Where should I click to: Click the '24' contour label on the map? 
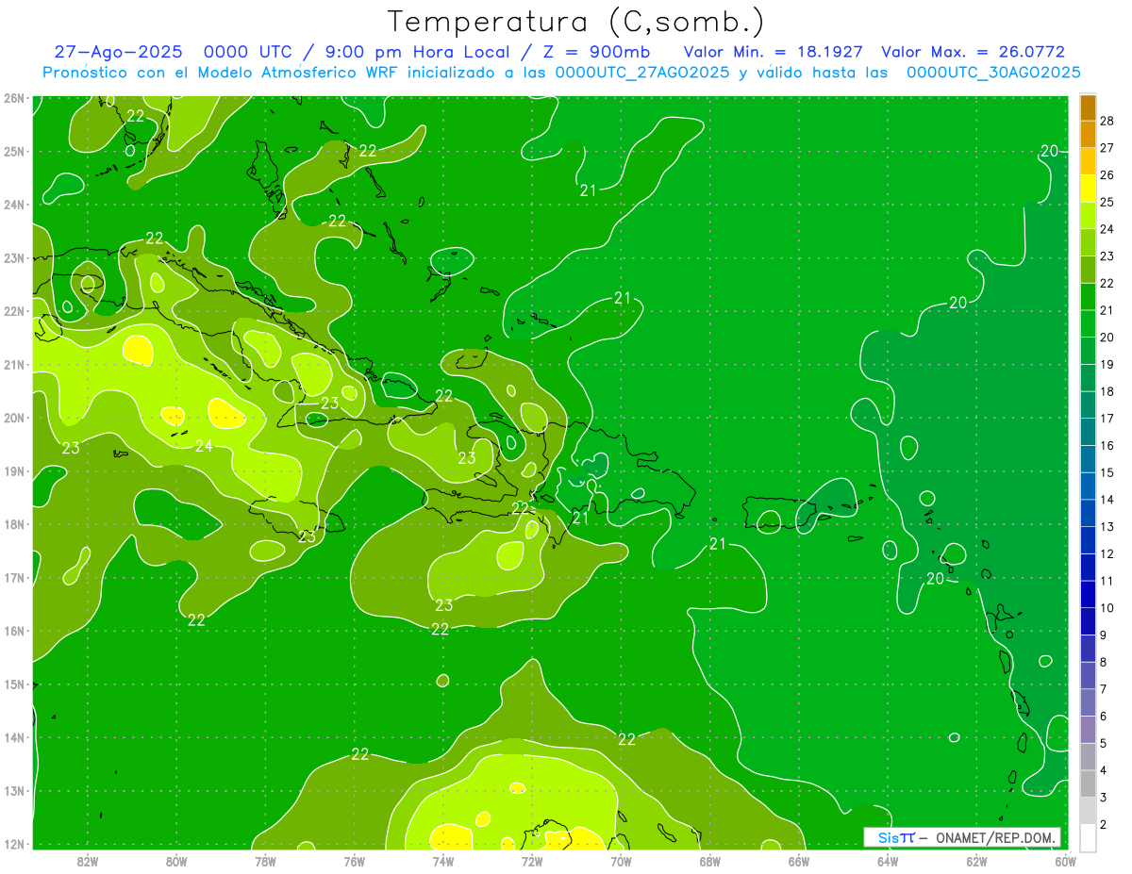(204, 446)
